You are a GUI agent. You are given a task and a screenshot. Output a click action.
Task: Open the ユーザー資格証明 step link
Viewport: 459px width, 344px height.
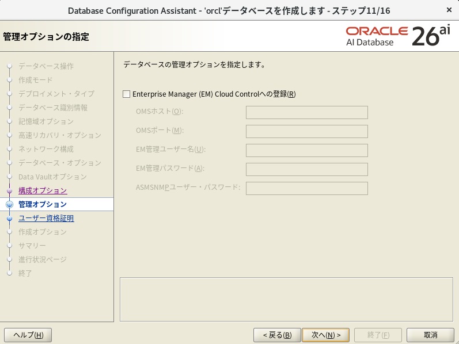tap(46, 218)
